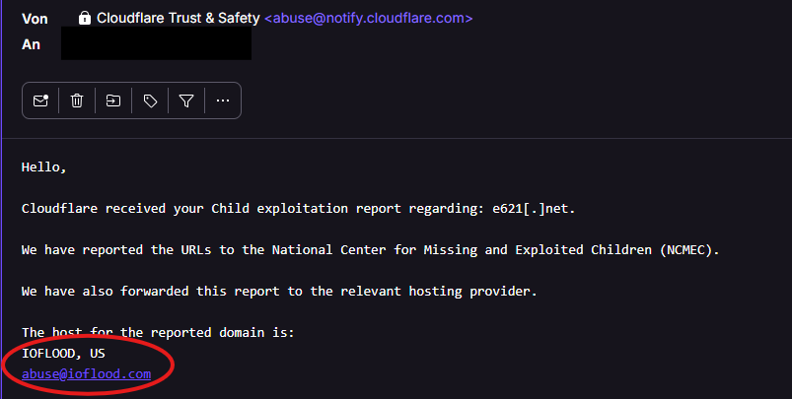Open the move-to-folder icon
This screenshot has width=792, height=399.
pyautogui.click(x=113, y=100)
